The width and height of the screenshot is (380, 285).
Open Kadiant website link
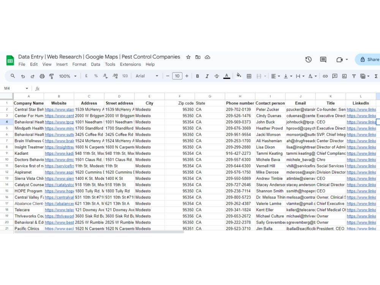coord(59,154)
